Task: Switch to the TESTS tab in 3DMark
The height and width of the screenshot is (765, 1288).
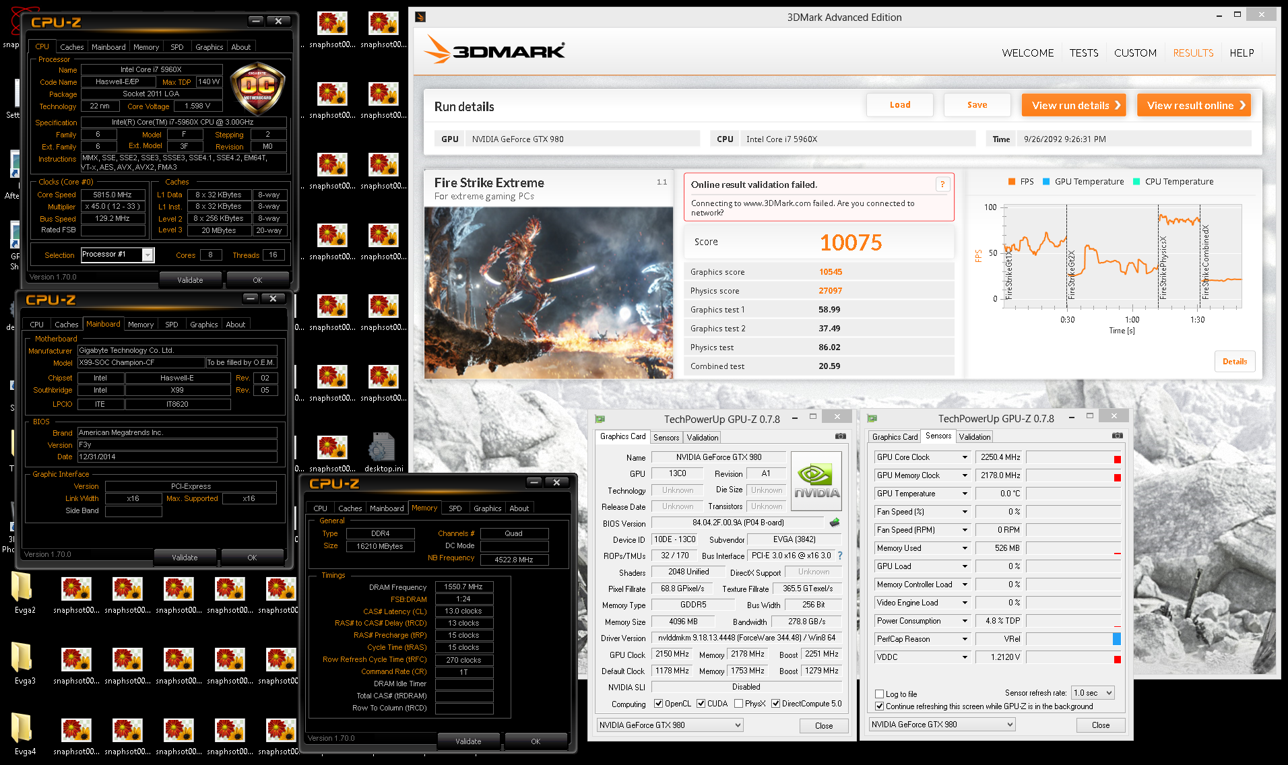Action: [x=1084, y=53]
